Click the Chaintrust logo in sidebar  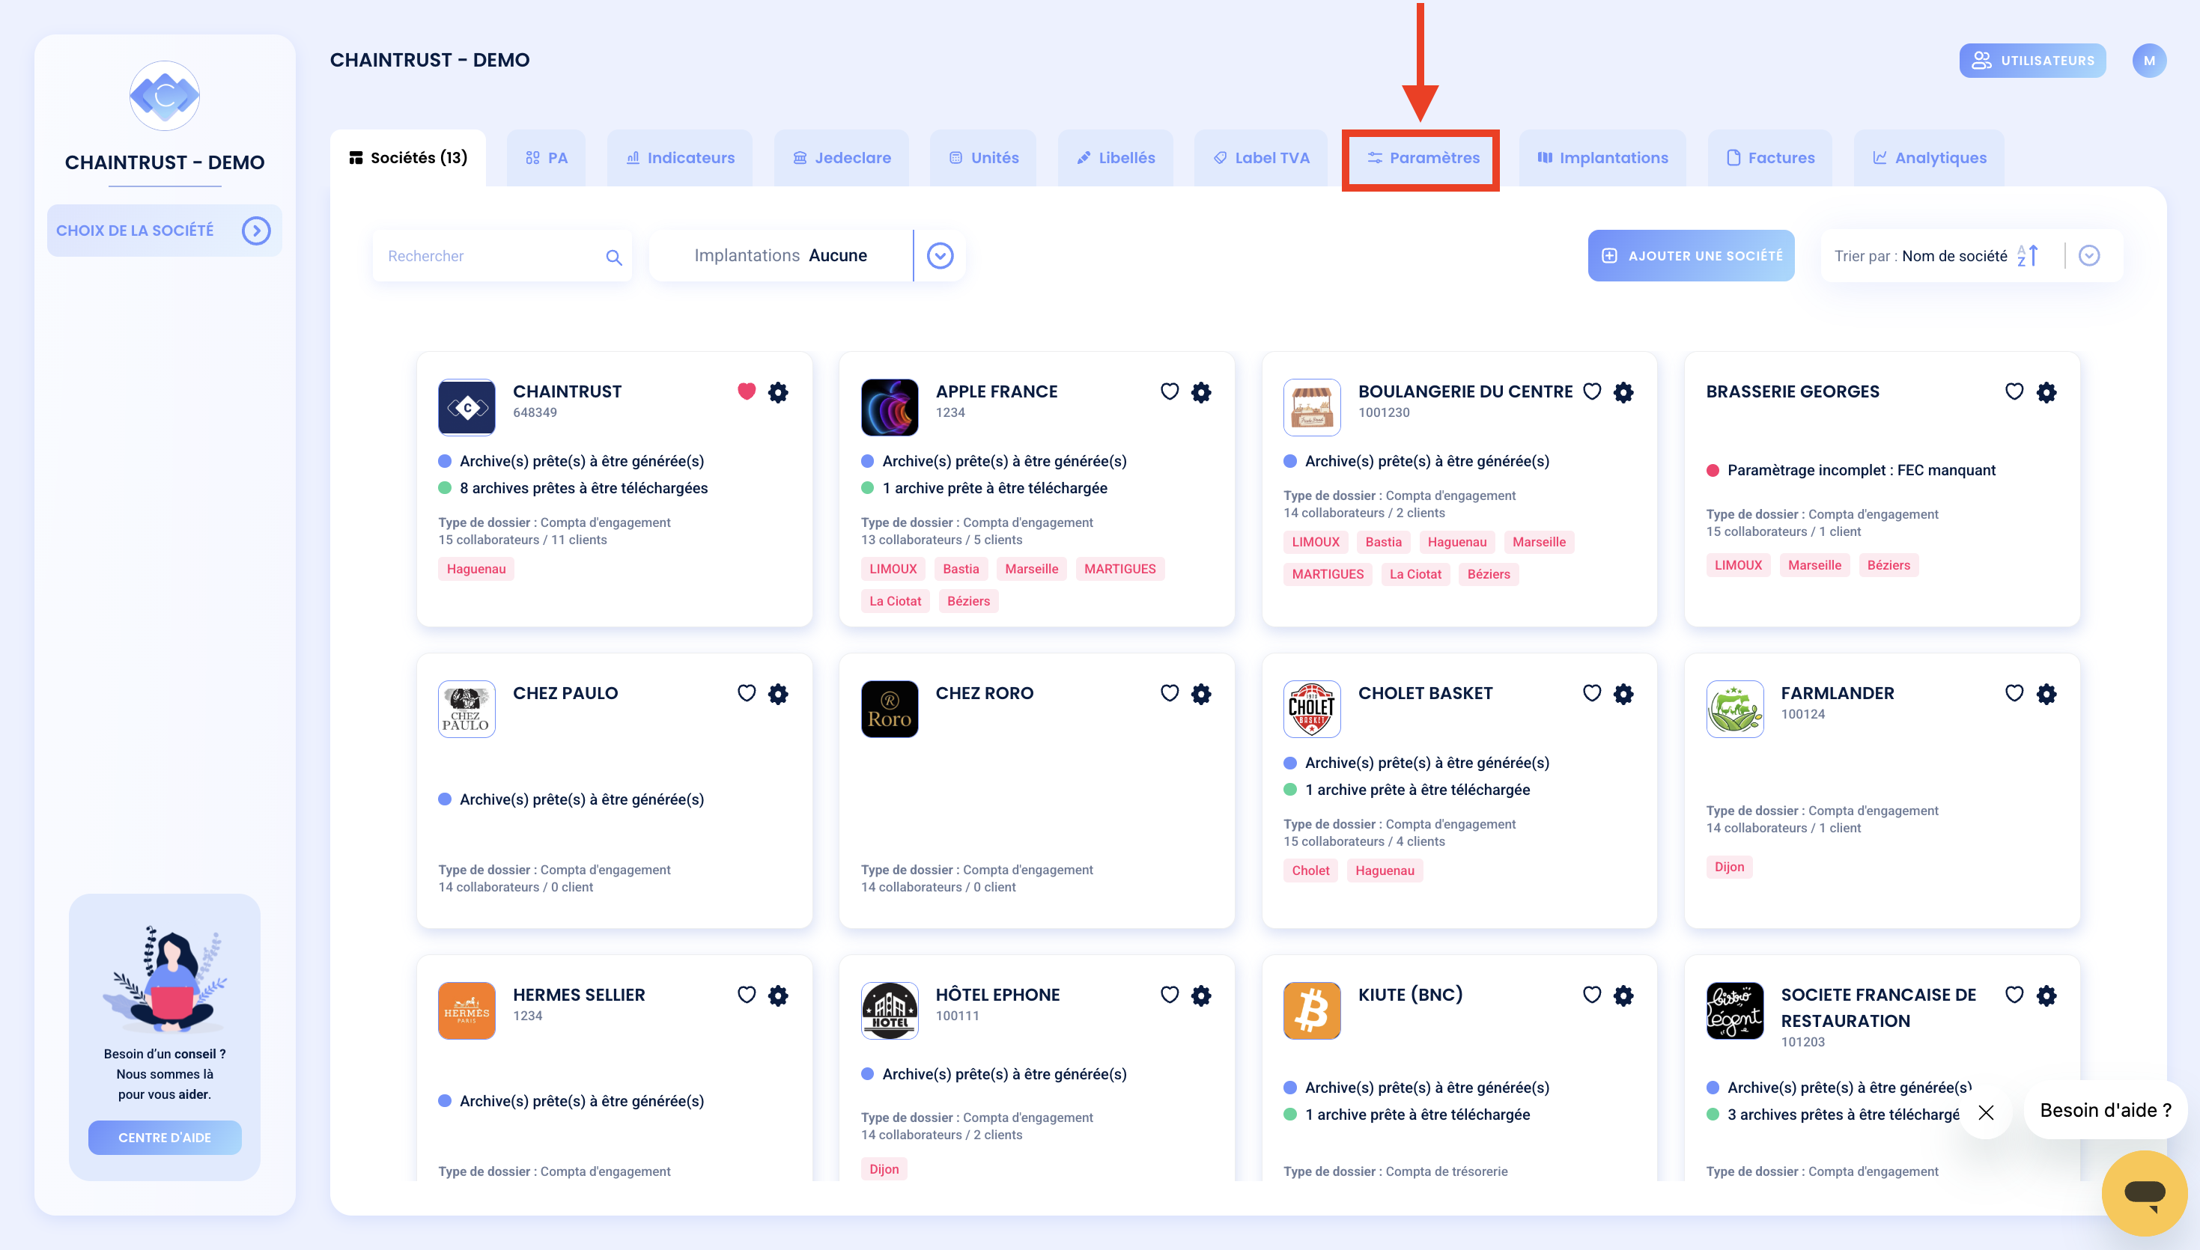point(164,95)
